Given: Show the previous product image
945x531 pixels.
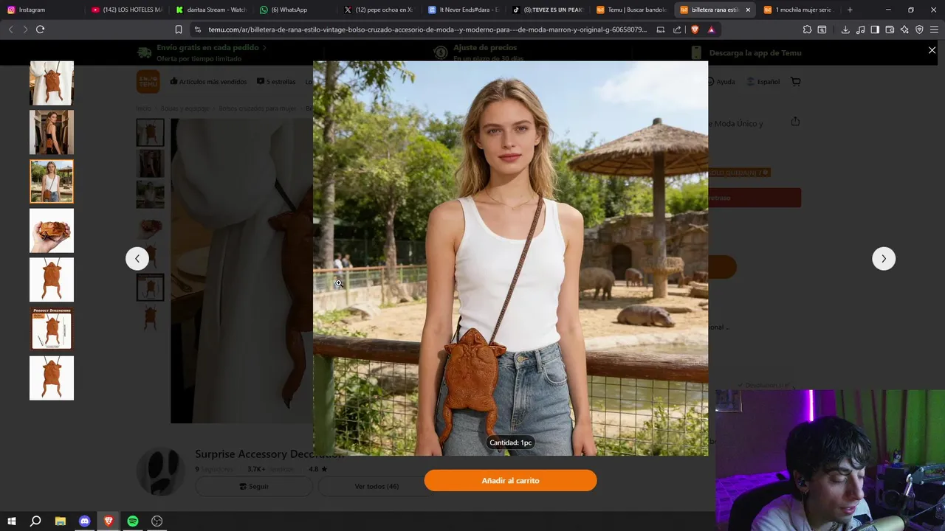Looking at the screenshot, I should point(137,258).
